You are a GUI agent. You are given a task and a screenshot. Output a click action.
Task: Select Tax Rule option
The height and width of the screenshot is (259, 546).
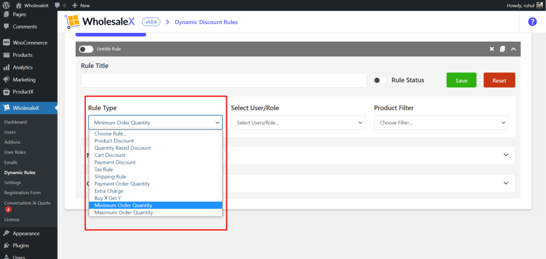click(x=156, y=170)
